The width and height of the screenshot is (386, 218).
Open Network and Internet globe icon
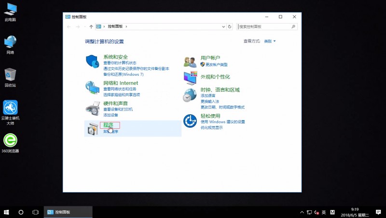point(92,87)
